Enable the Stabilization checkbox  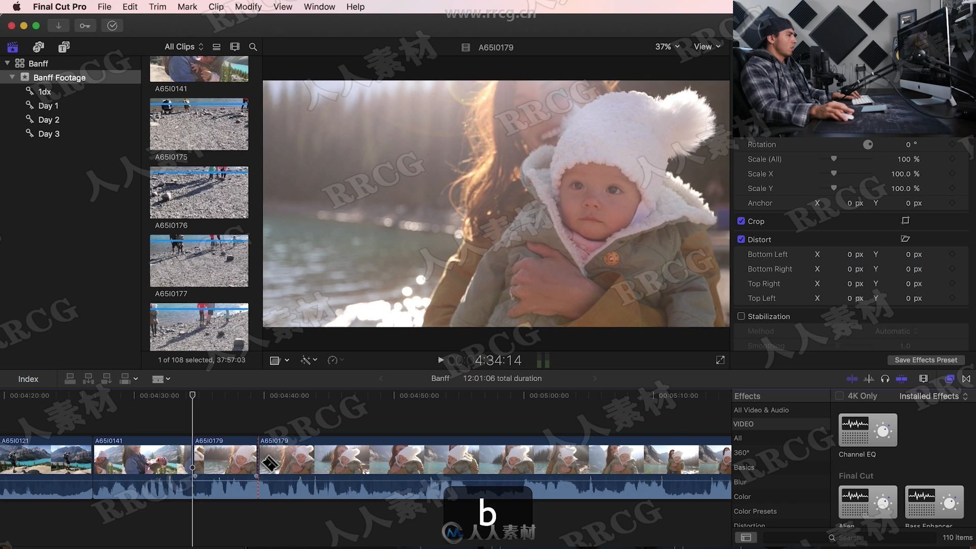point(741,316)
